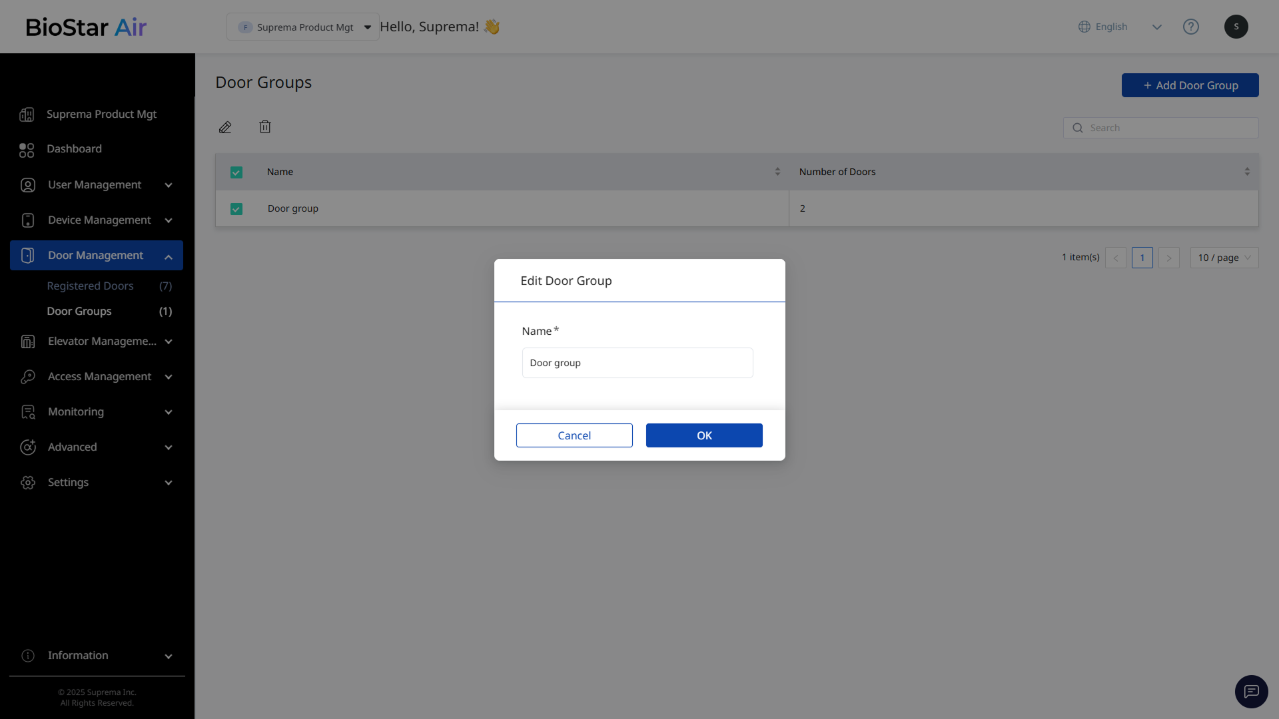The width and height of the screenshot is (1279, 719).
Task: Toggle the select-all header checkbox
Action: point(236,172)
